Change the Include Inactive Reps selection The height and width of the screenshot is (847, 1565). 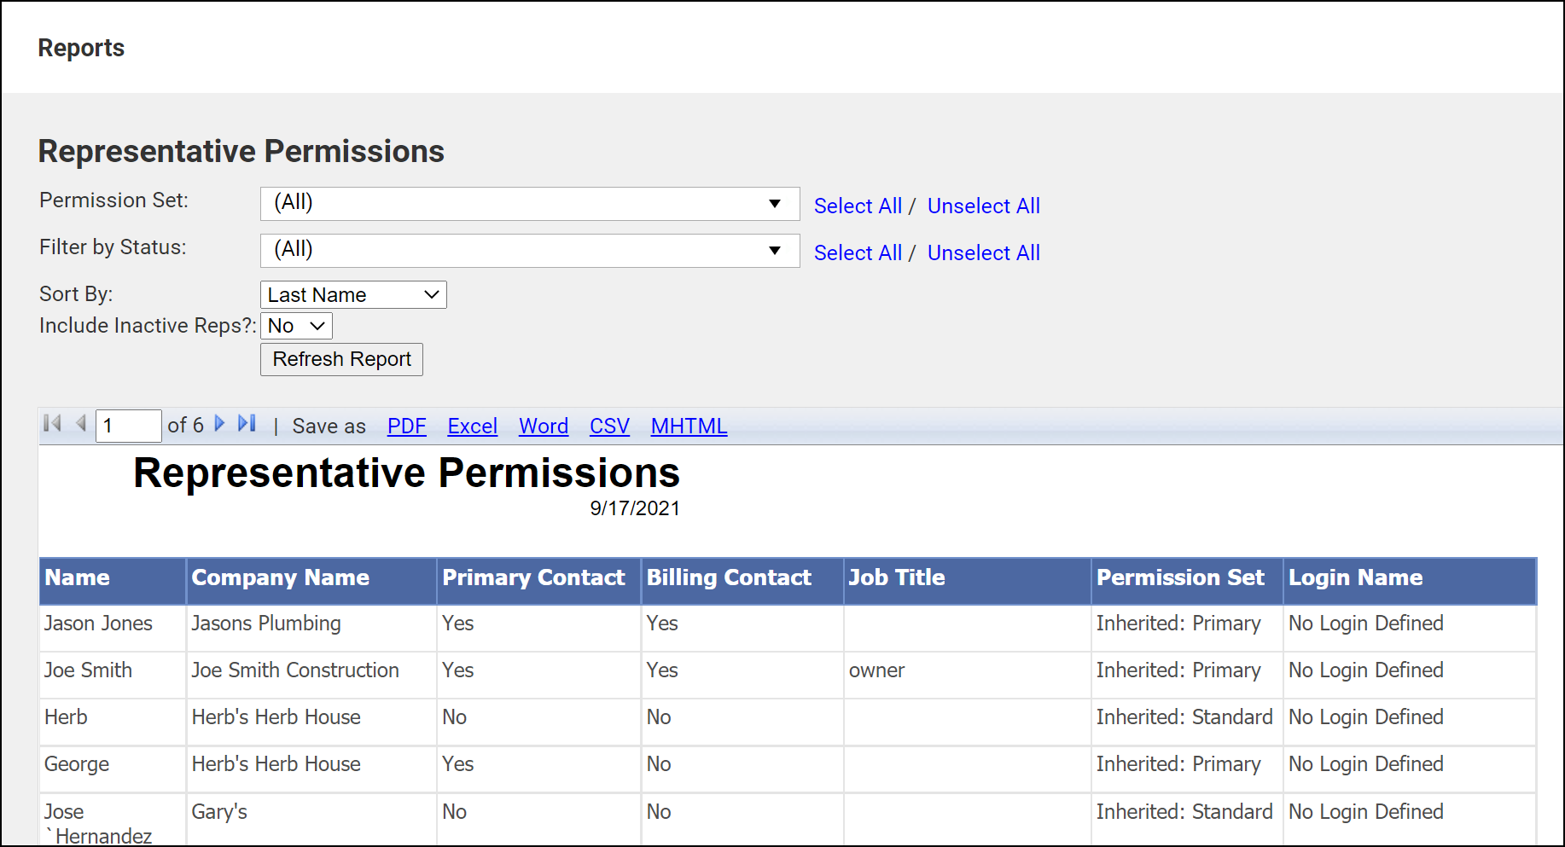point(295,326)
